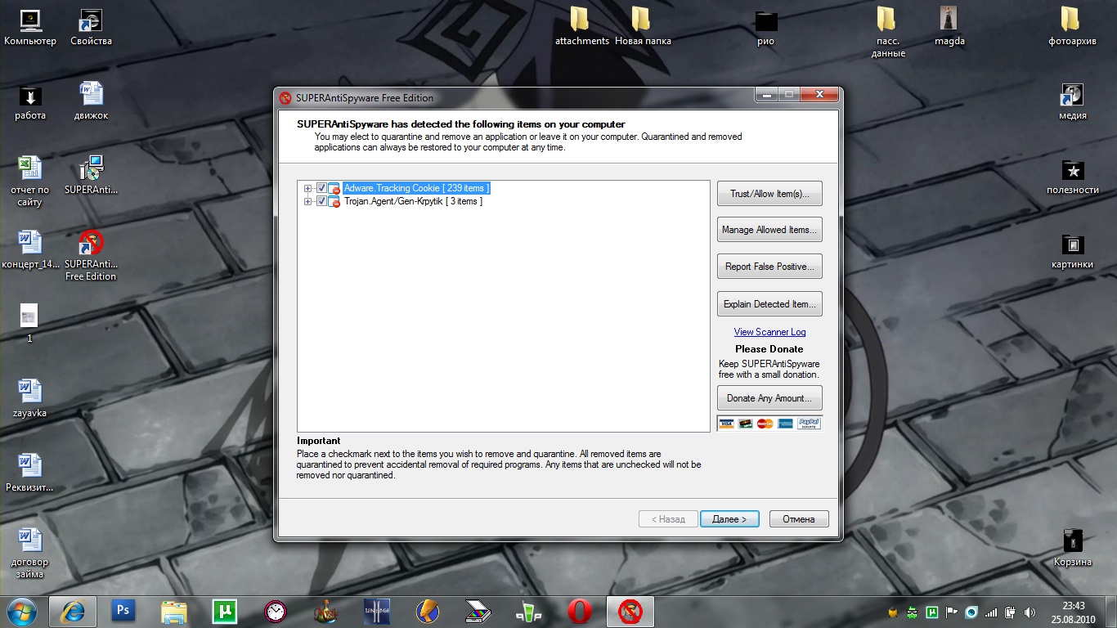Open Action Center flag in system tray
The image size is (1117, 628).
[x=952, y=612]
